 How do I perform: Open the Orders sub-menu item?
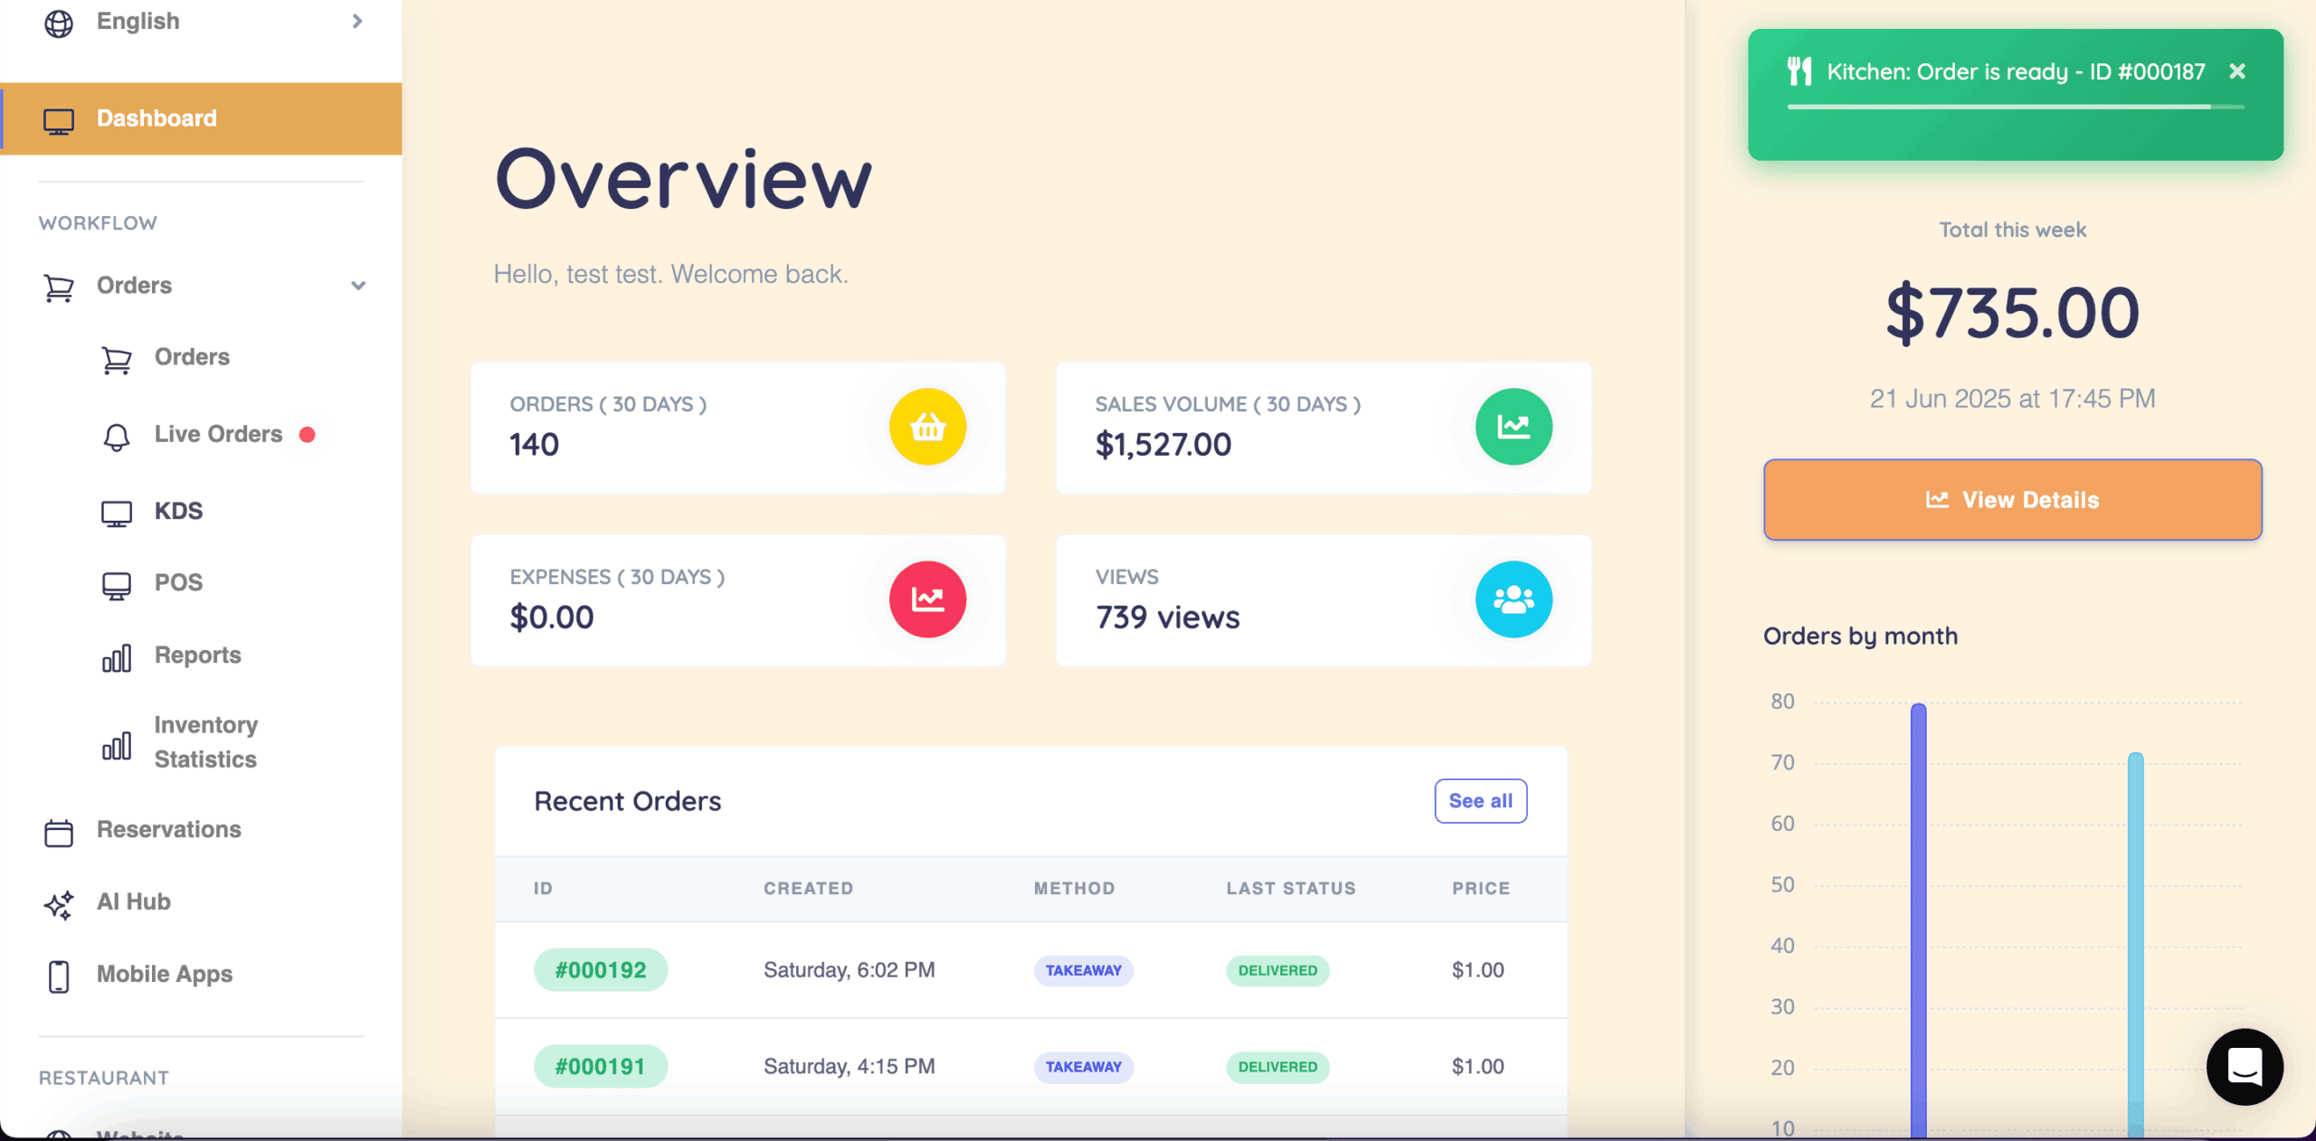[x=192, y=357]
